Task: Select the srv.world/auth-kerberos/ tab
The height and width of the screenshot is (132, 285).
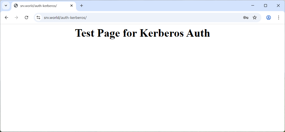Action: 42,6
